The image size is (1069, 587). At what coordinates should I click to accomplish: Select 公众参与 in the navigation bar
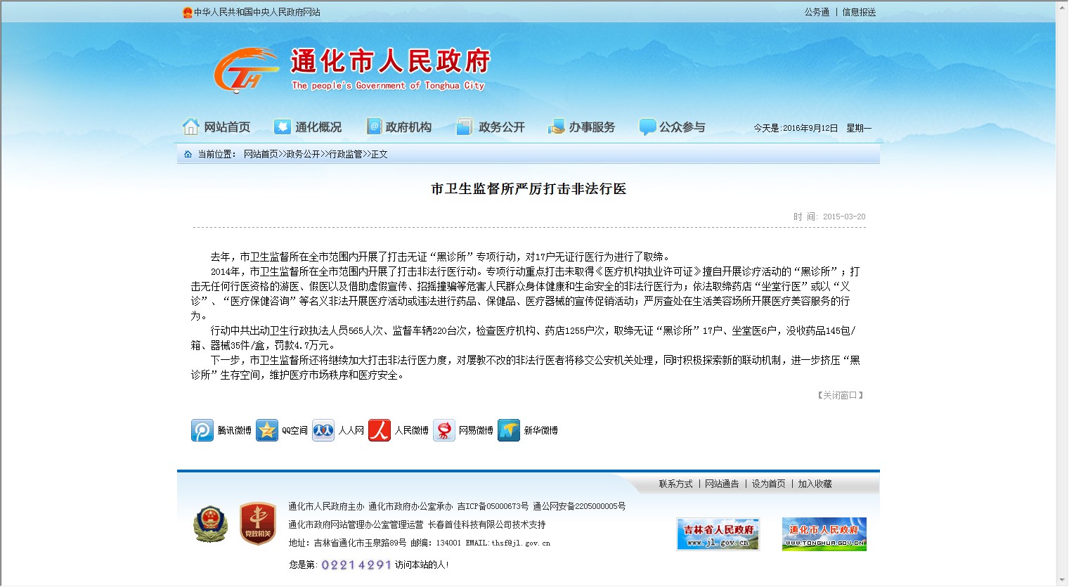point(672,127)
